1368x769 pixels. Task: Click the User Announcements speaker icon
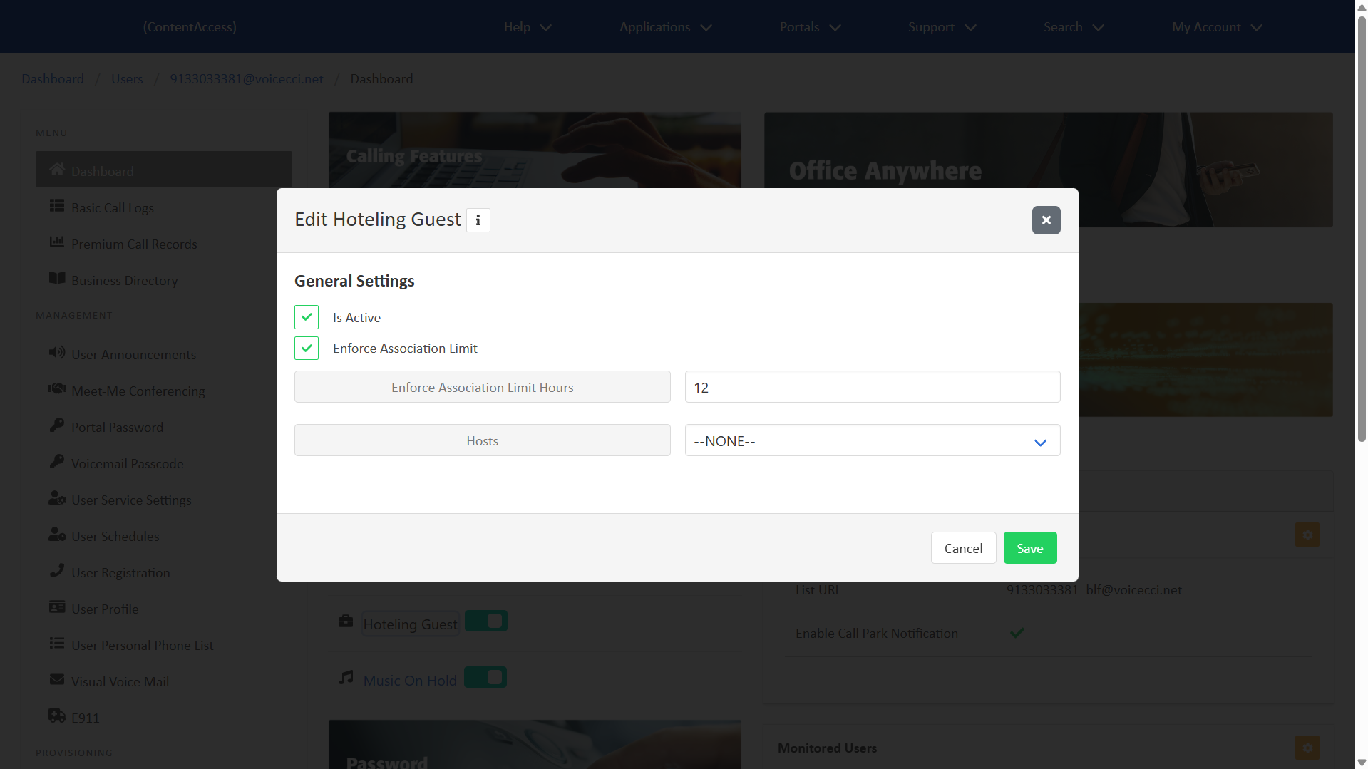point(57,353)
